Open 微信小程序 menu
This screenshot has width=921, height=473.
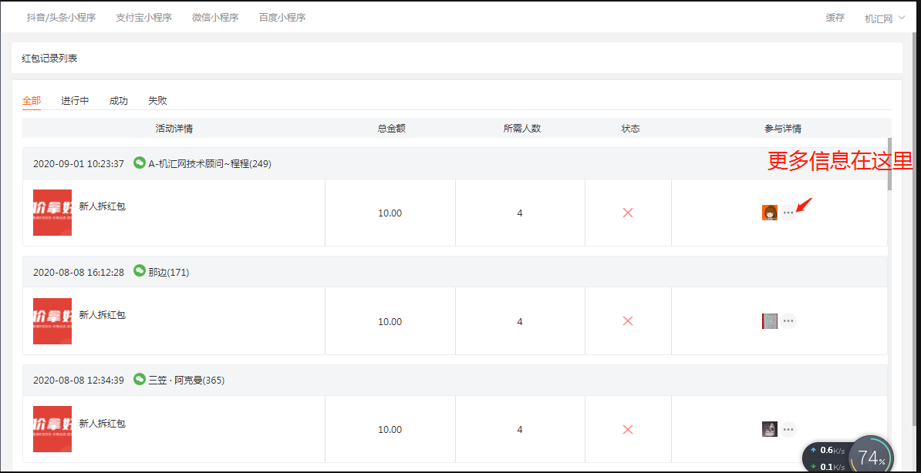(x=215, y=17)
